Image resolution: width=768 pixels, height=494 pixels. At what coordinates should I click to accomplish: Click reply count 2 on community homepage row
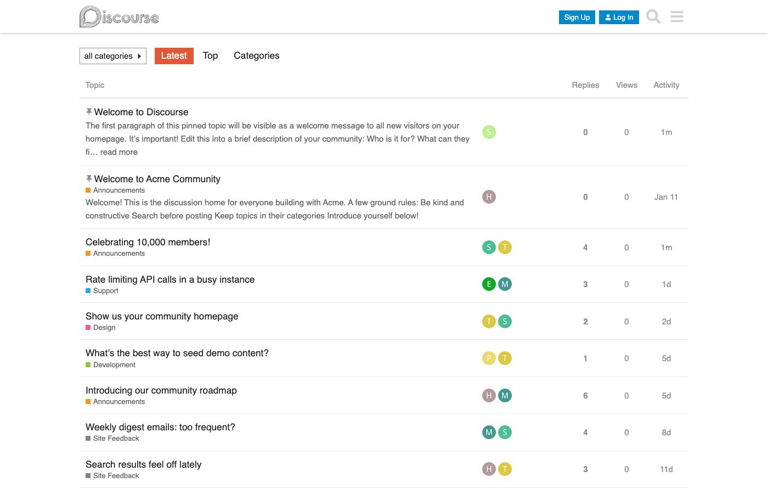click(585, 322)
